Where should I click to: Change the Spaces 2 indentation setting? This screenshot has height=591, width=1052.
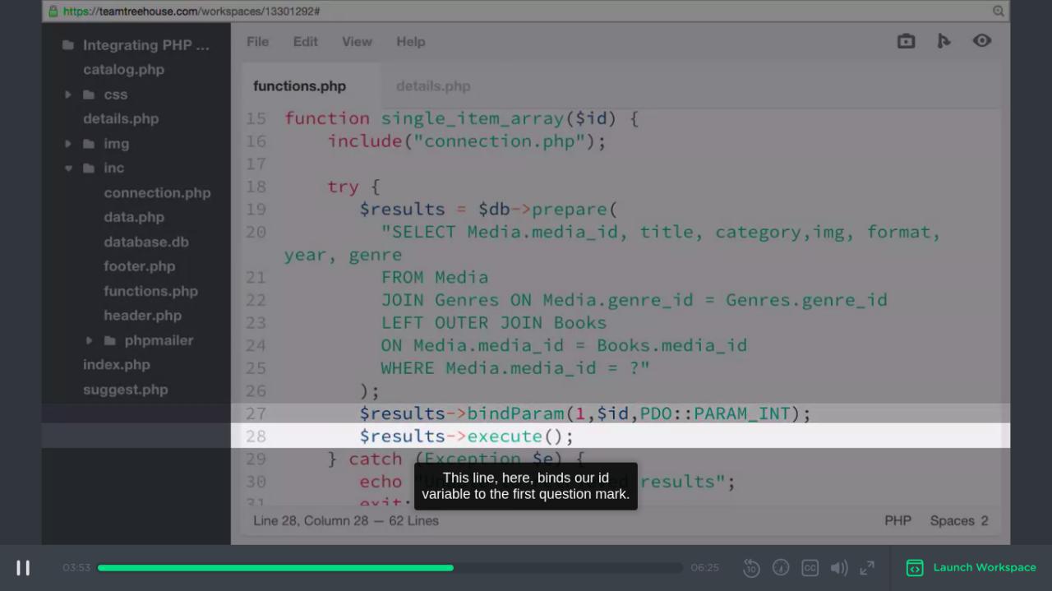[x=959, y=521]
